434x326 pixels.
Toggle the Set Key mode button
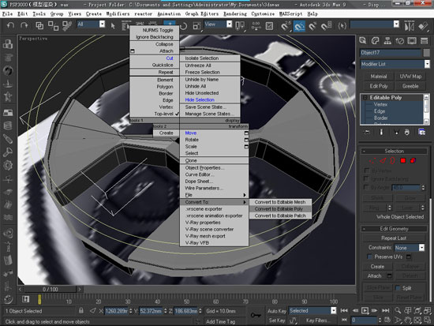(x=276, y=320)
